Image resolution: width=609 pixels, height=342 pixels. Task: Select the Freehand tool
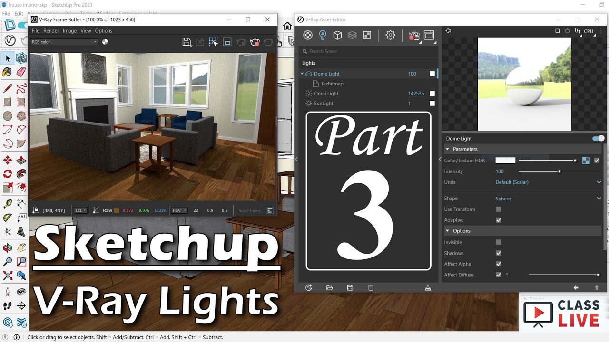pos(21,88)
